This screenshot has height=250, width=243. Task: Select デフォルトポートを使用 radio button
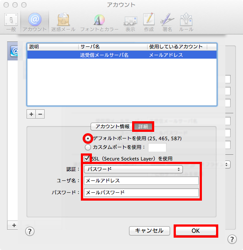point(88,138)
